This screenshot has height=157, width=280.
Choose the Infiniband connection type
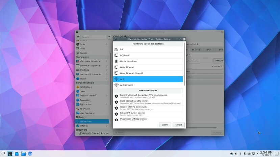pos(148,55)
